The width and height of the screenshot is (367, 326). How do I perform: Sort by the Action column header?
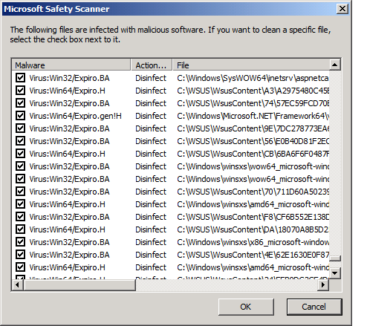point(152,65)
